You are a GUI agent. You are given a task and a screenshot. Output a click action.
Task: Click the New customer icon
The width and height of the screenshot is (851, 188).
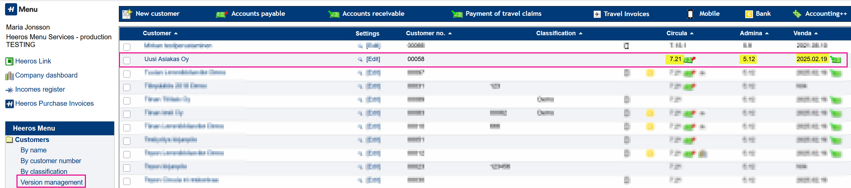pyautogui.click(x=127, y=14)
